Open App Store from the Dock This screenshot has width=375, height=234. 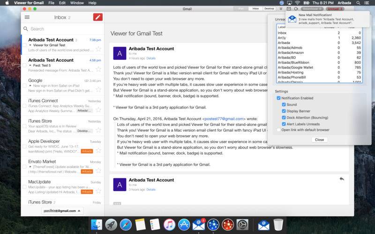pyautogui.click(x=184, y=225)
